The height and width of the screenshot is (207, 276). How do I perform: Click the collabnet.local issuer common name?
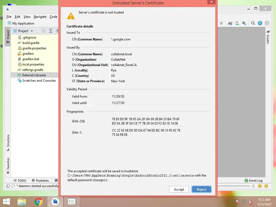(121, 54)
